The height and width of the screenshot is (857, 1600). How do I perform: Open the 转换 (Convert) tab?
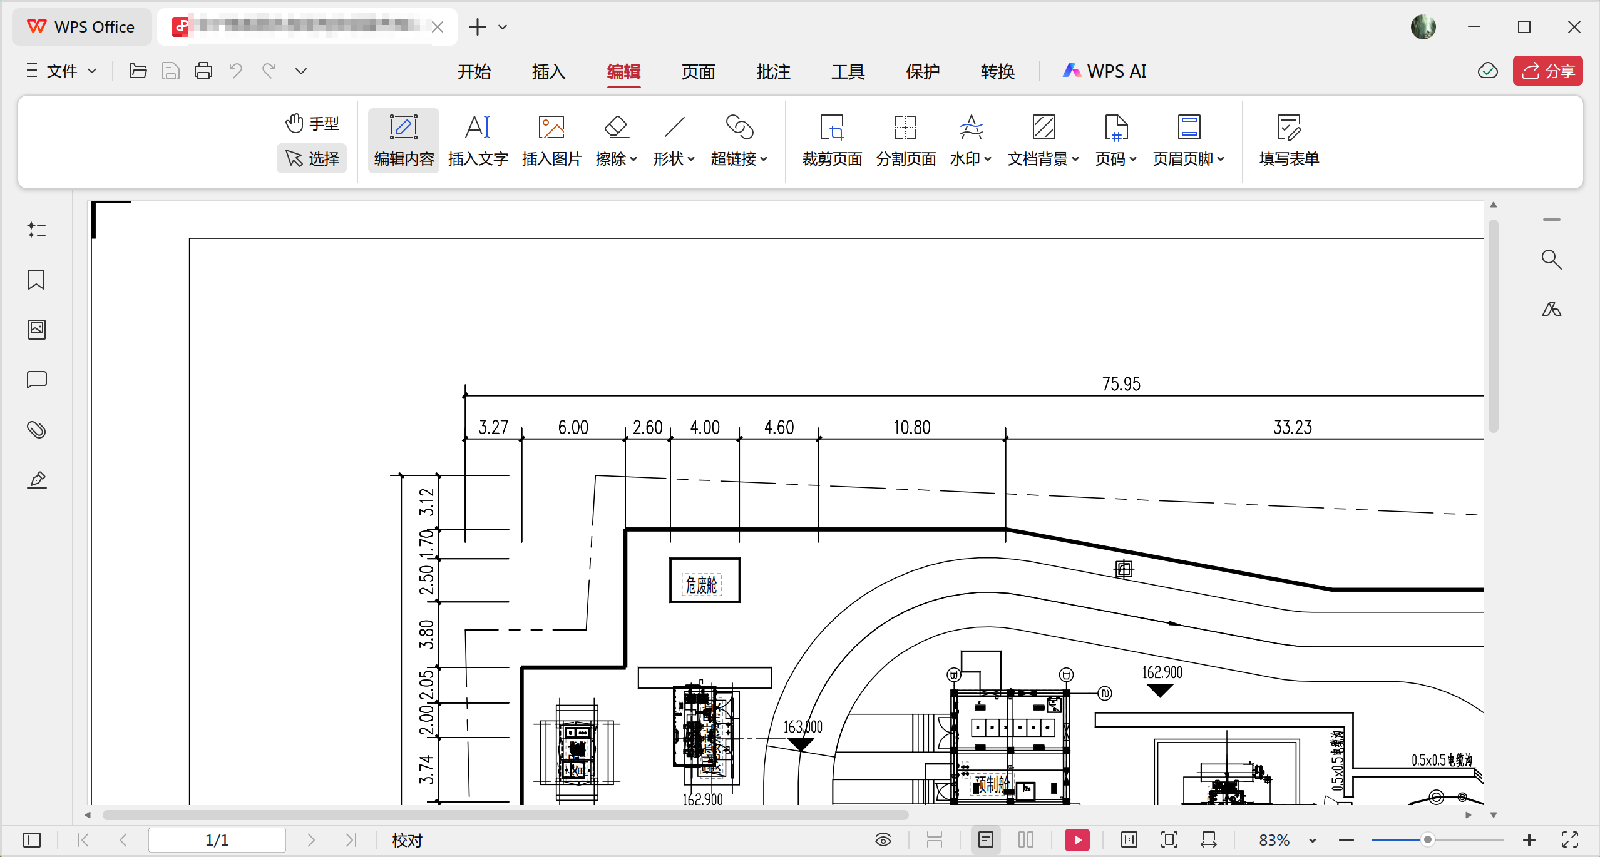(997, 71)
